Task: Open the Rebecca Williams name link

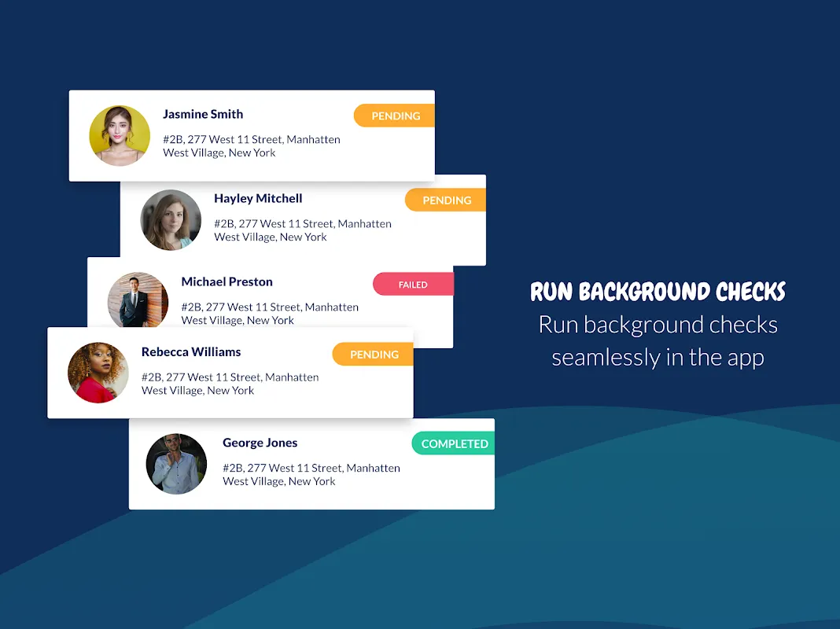Action: coord(191,351)
